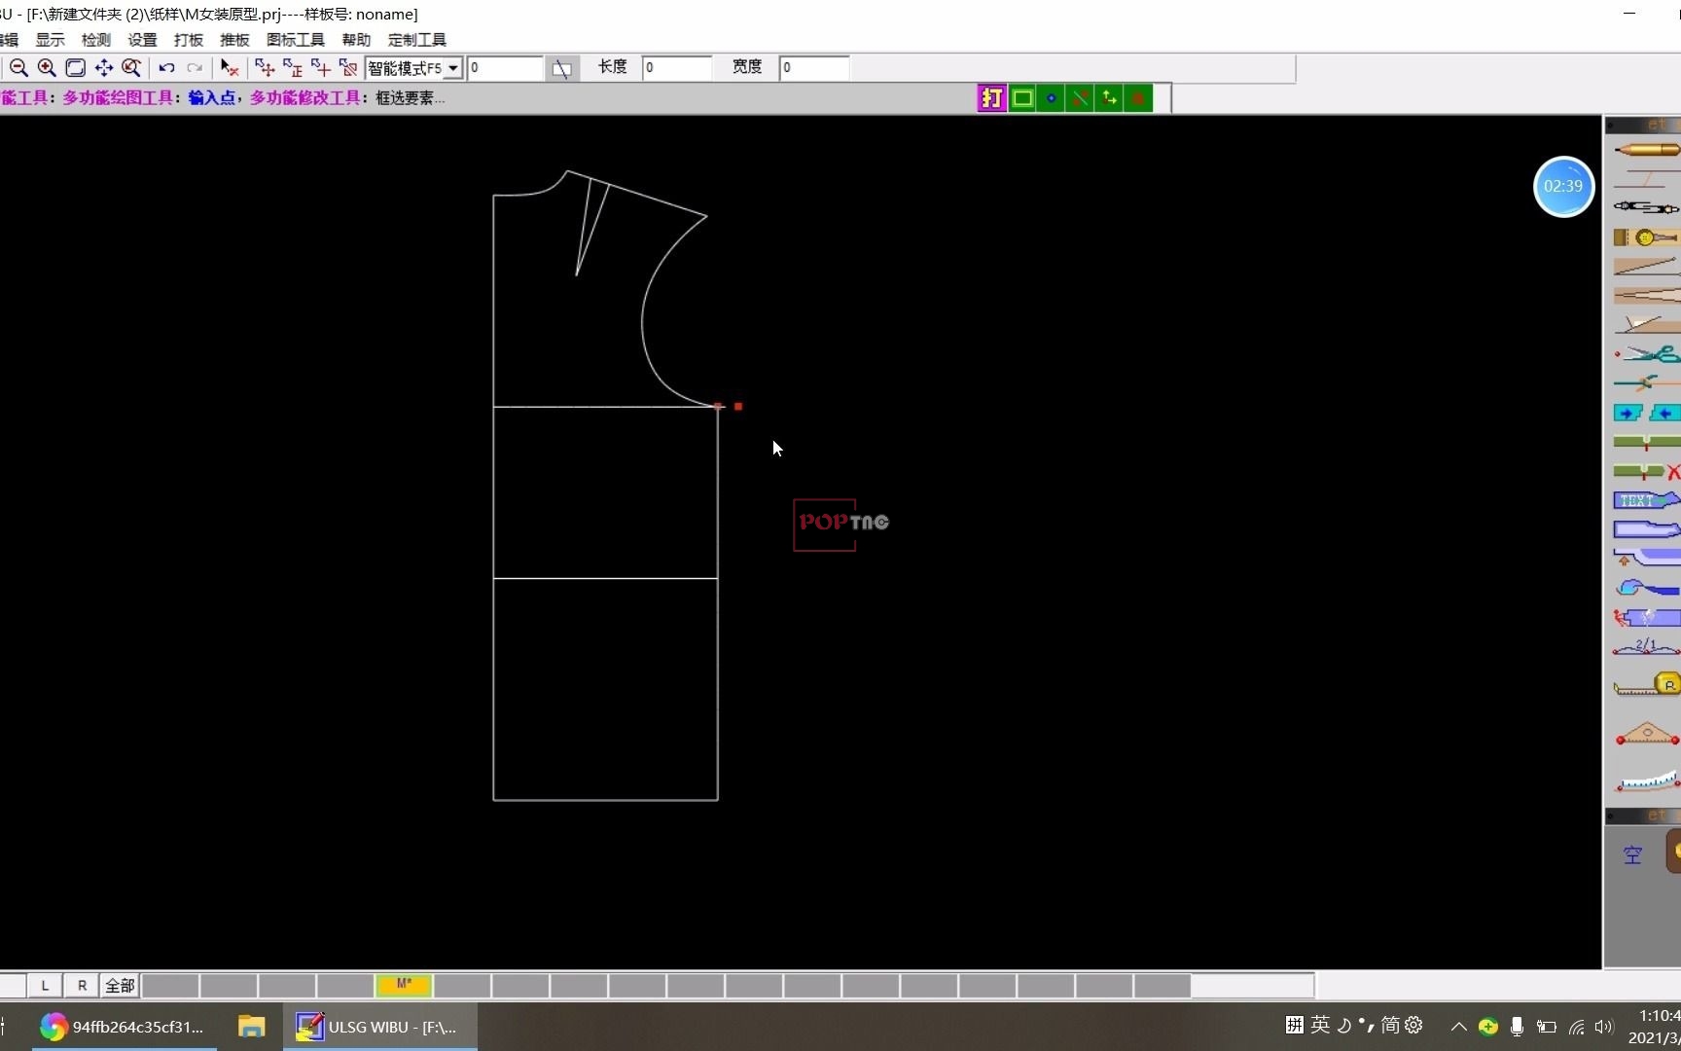Image resolution: width=1681 pixels, height=1051 pixels.
Task: Toggle the blue dot point snap button
Action: pyautogui.click(x=1051, y=98)
